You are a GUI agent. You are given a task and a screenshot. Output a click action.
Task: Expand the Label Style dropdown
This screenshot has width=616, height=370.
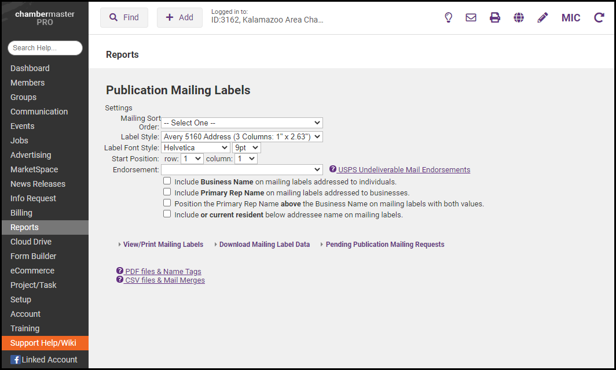tap(241, 137)
